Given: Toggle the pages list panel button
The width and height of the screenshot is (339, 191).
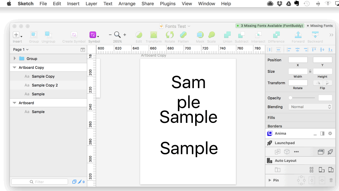Looking at the screenshot, I should pos(83,50).
